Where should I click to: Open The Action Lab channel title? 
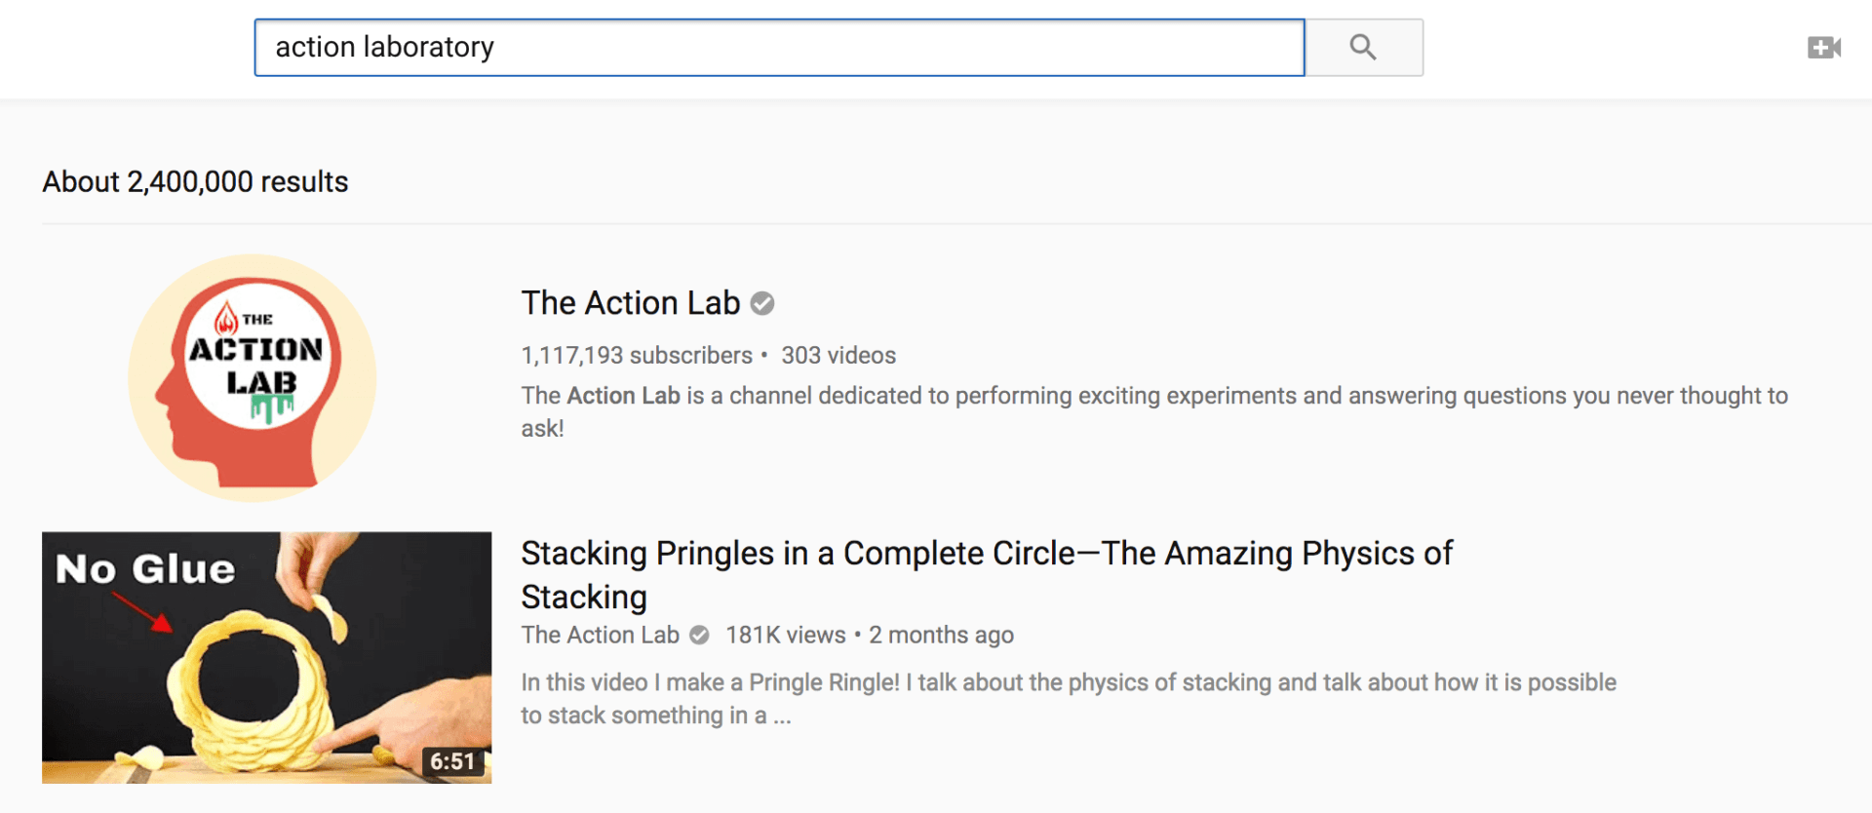(x=630, y=303)
